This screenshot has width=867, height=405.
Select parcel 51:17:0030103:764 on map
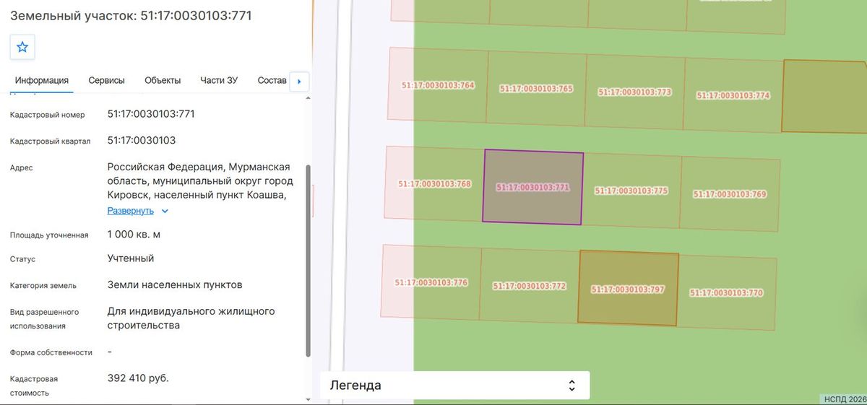click(438, 85)
